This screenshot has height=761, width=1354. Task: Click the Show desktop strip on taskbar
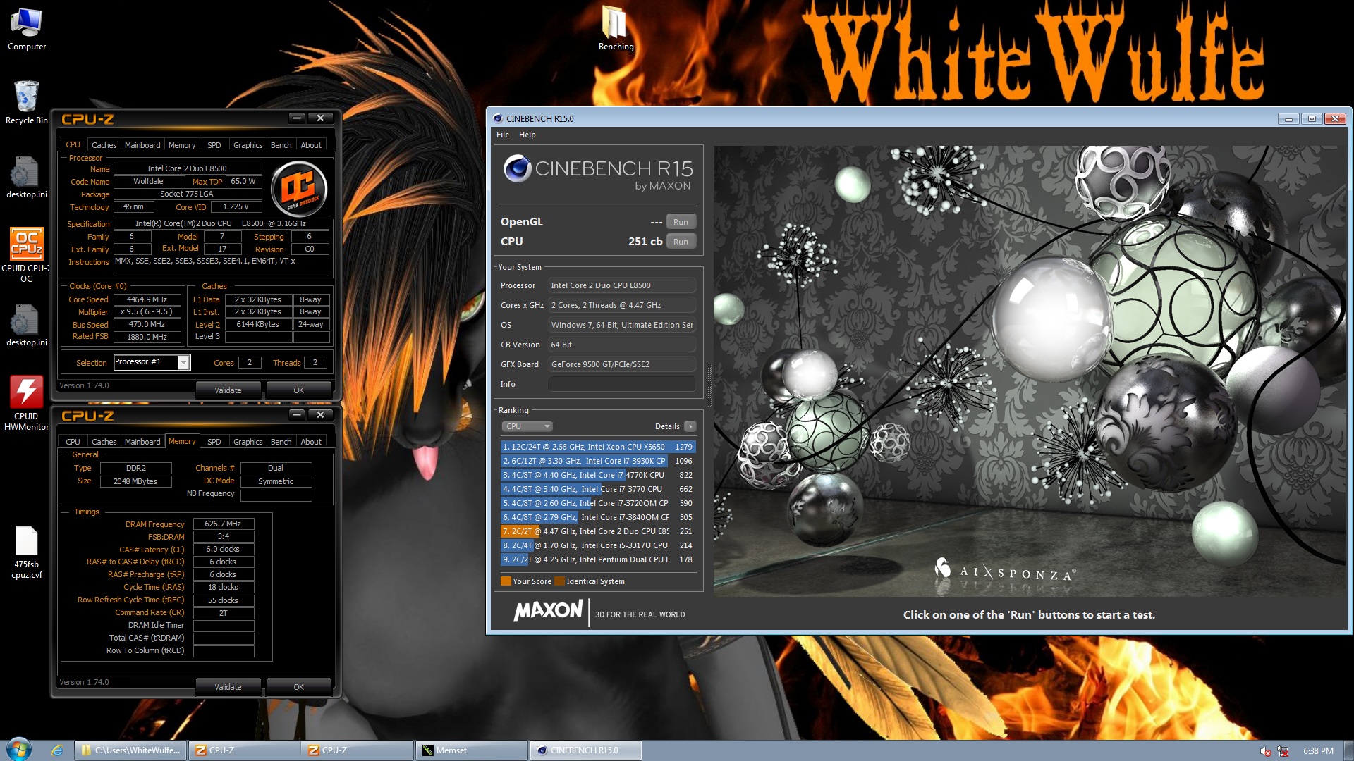[x=1349, y=750]
